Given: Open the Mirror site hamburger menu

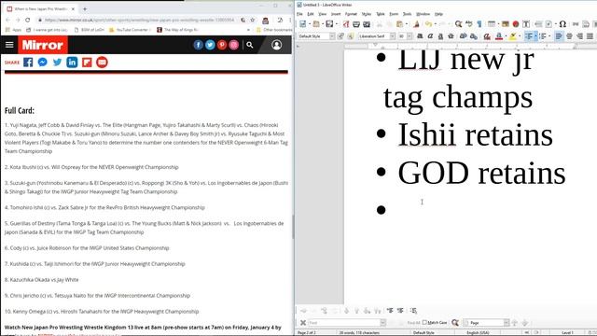Looking at the screenshot, I should (x=9, y=45).
